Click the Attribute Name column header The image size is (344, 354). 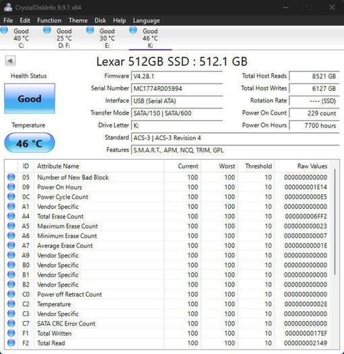tap(99, 166)
